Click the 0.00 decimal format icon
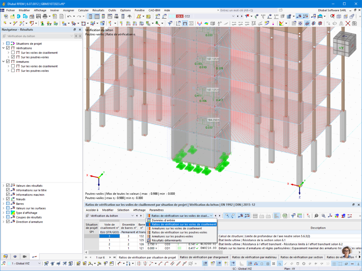The height and width of the screenshot is (271, 362). click(300, 216)
